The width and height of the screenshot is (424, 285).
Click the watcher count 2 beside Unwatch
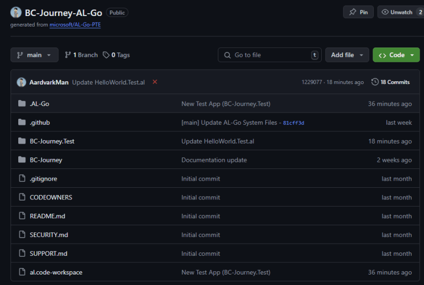[x=420, y=12]
